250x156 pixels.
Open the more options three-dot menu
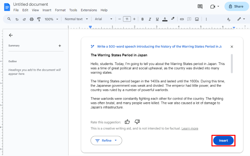(x=206, y=19)
